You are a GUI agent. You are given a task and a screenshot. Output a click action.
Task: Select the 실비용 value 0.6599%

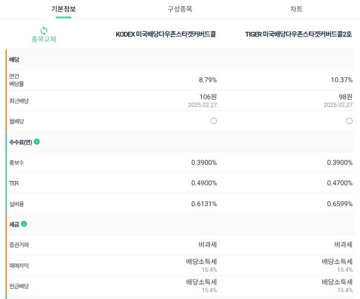tap(340, 204)
